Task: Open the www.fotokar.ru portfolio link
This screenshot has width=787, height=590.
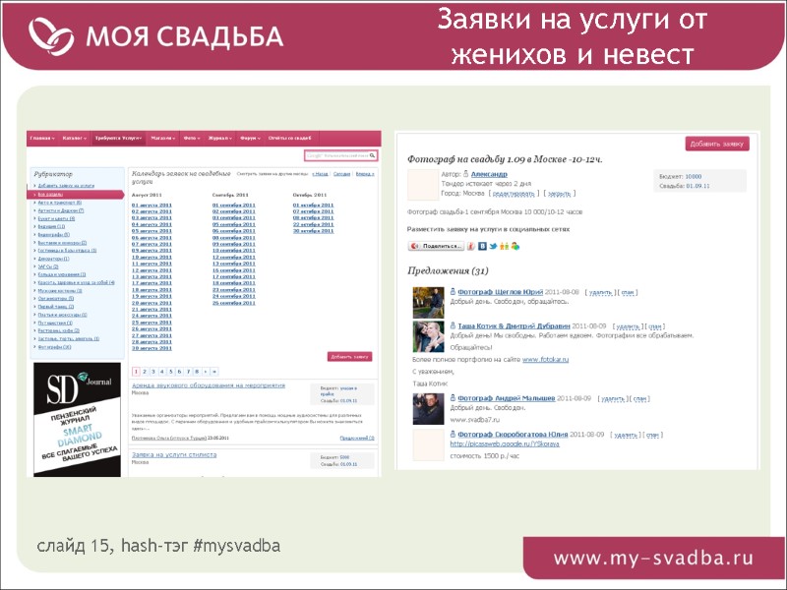Action: [545, 360]
